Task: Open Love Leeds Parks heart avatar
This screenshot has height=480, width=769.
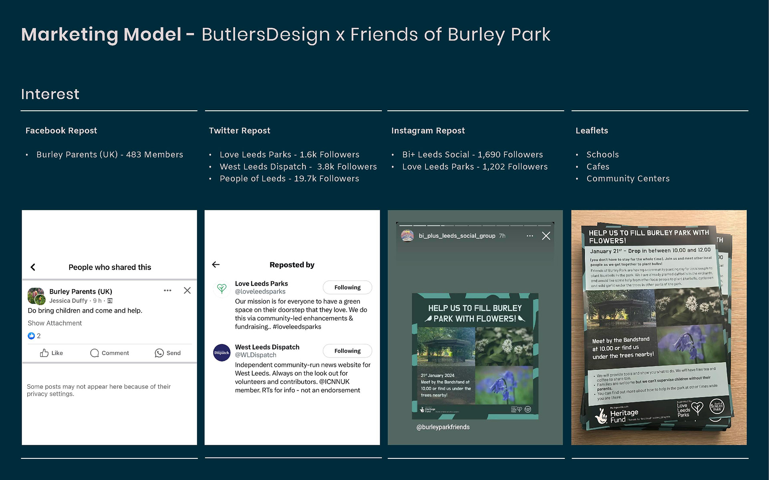Action: click(x=221, y=288)
